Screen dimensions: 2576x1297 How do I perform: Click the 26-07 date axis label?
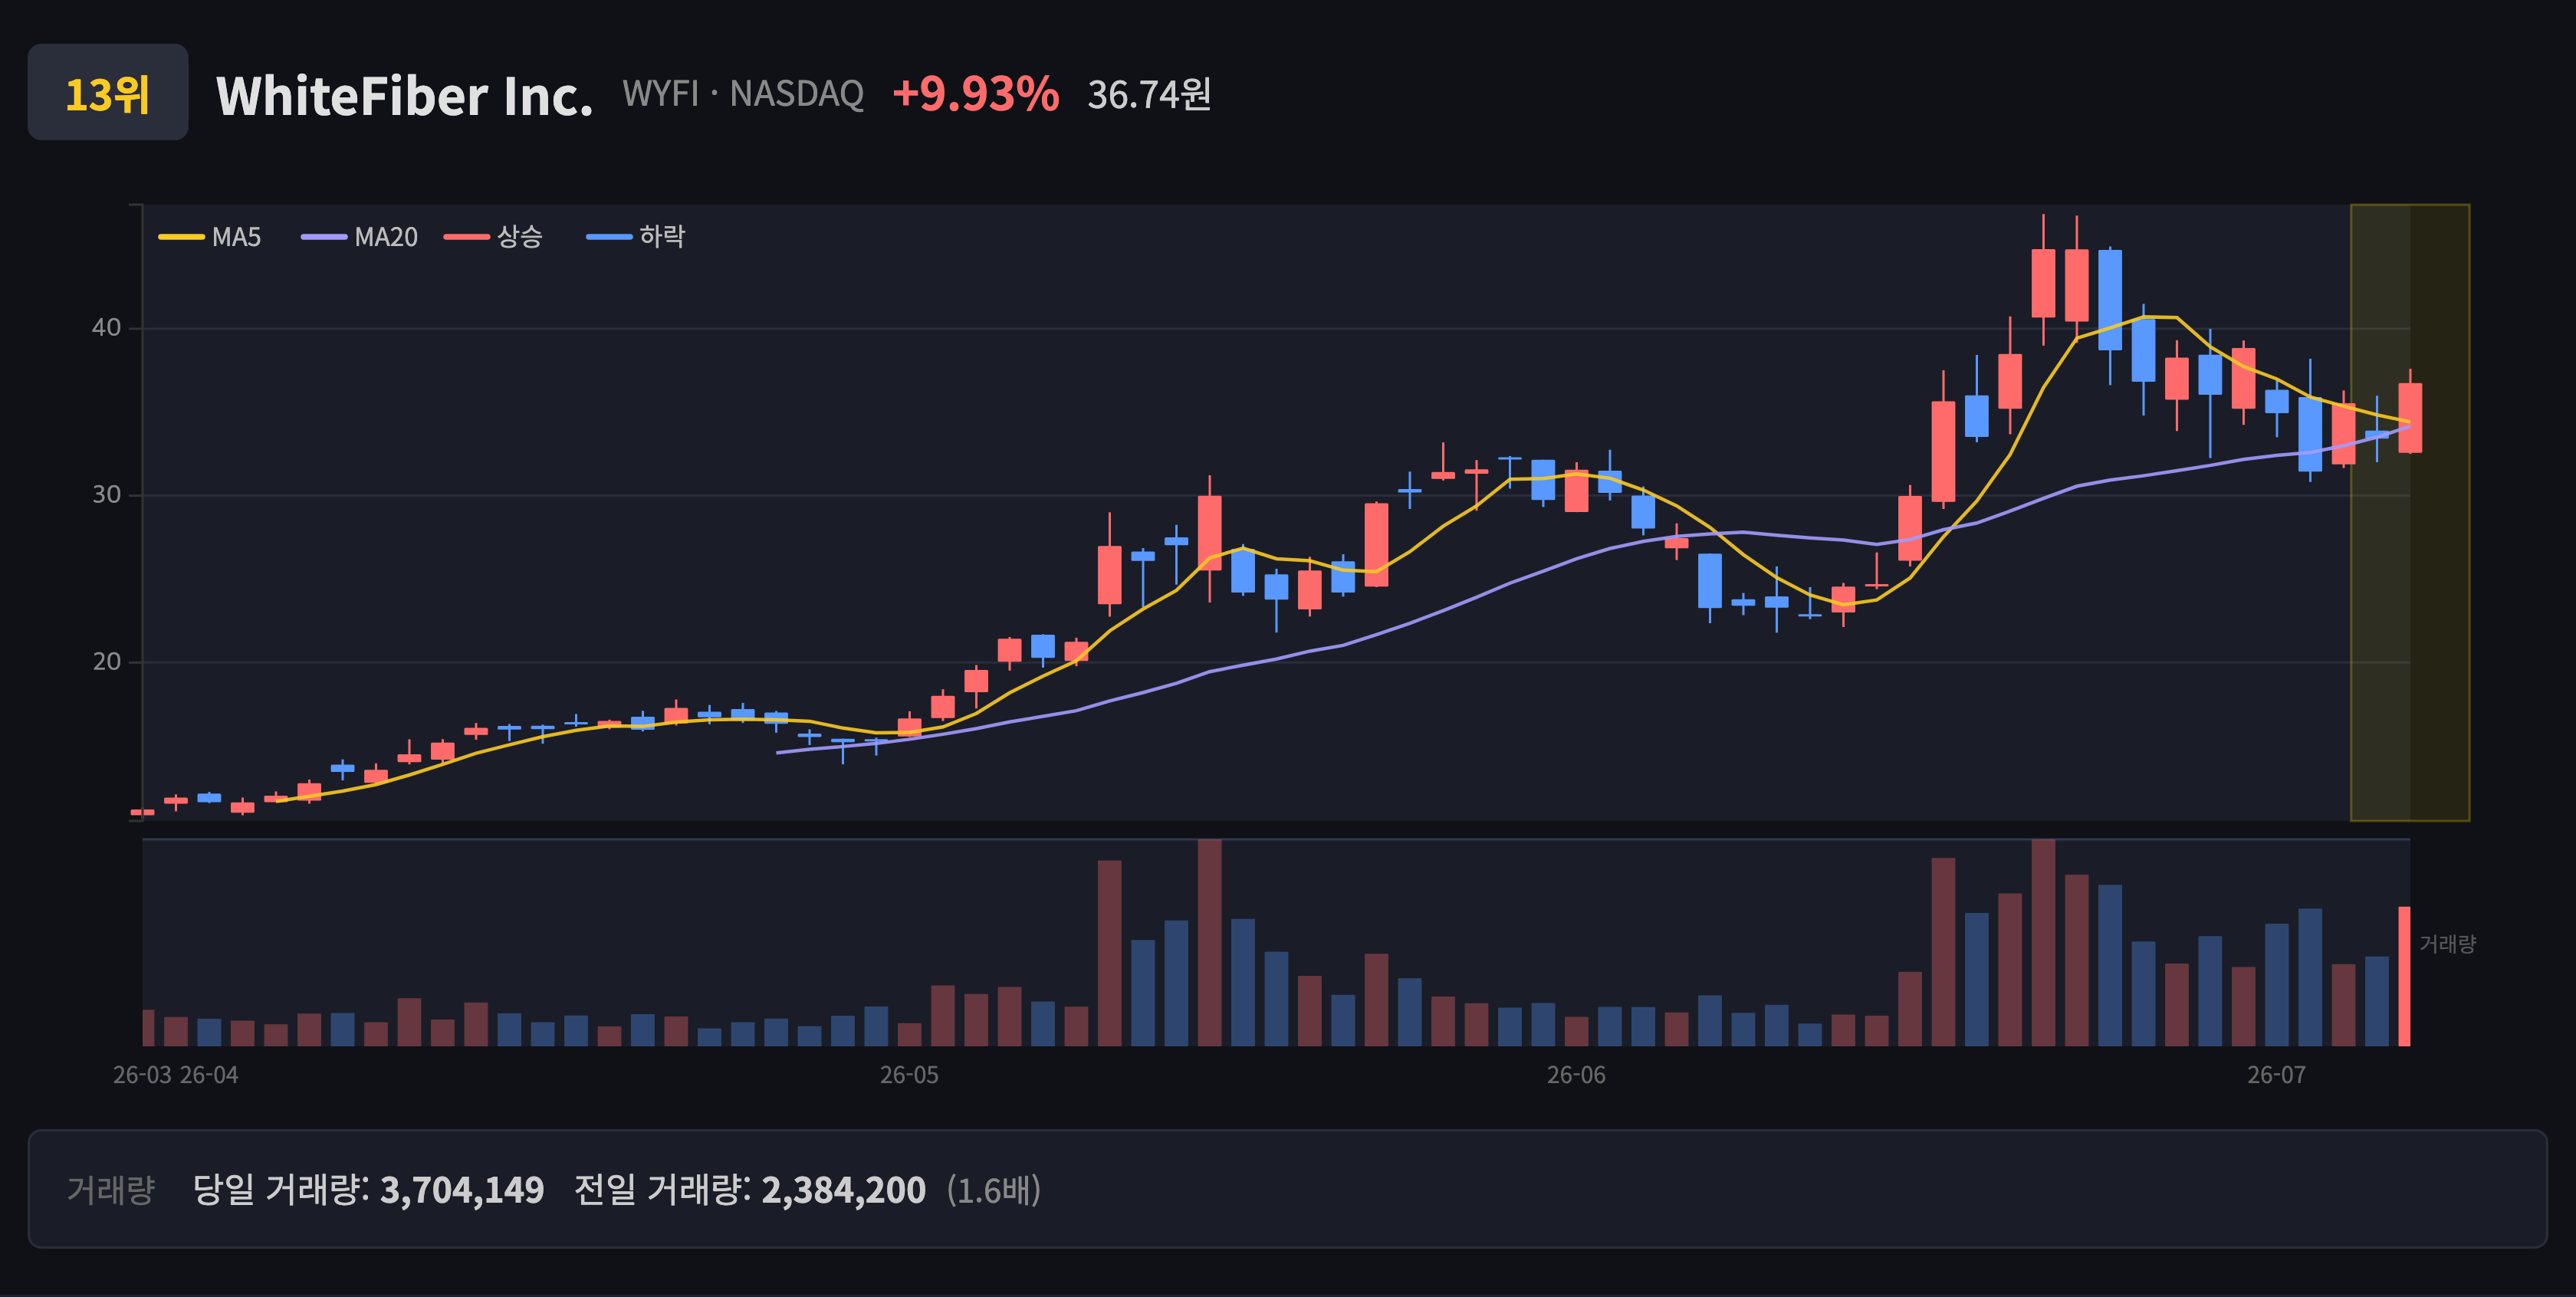(x=2276, y=1075)
